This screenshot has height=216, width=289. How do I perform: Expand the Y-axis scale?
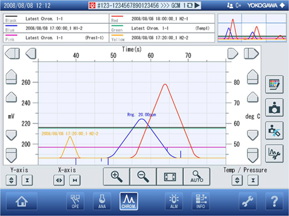point(11,180)
